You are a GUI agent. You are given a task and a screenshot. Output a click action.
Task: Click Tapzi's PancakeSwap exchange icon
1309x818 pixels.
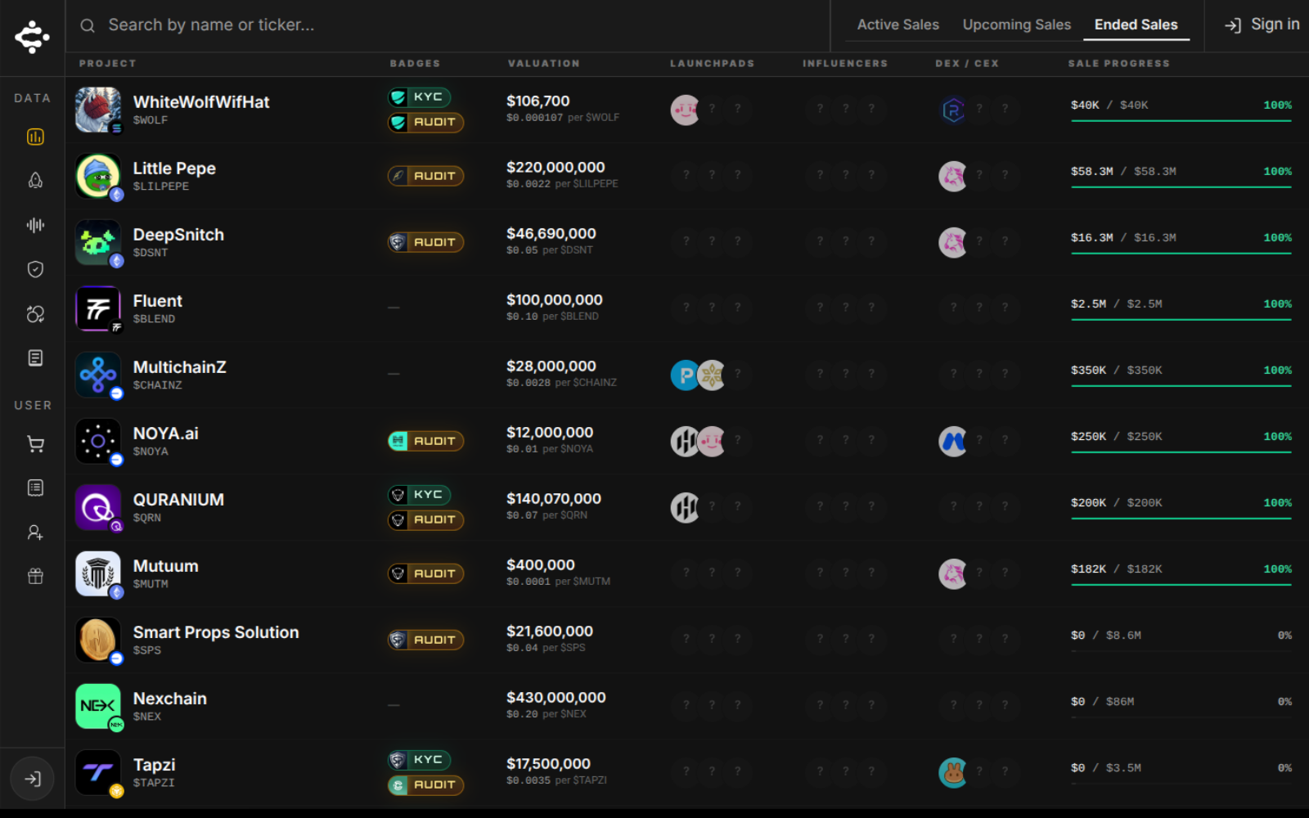[x=953, y=773]
